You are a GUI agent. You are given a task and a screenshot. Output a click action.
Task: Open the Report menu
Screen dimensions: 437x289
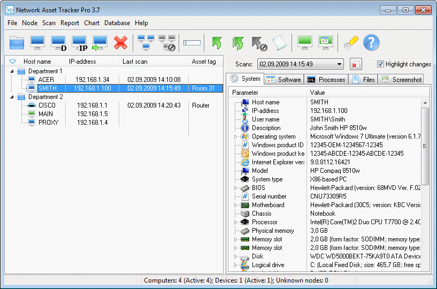(x=70, y=23)
